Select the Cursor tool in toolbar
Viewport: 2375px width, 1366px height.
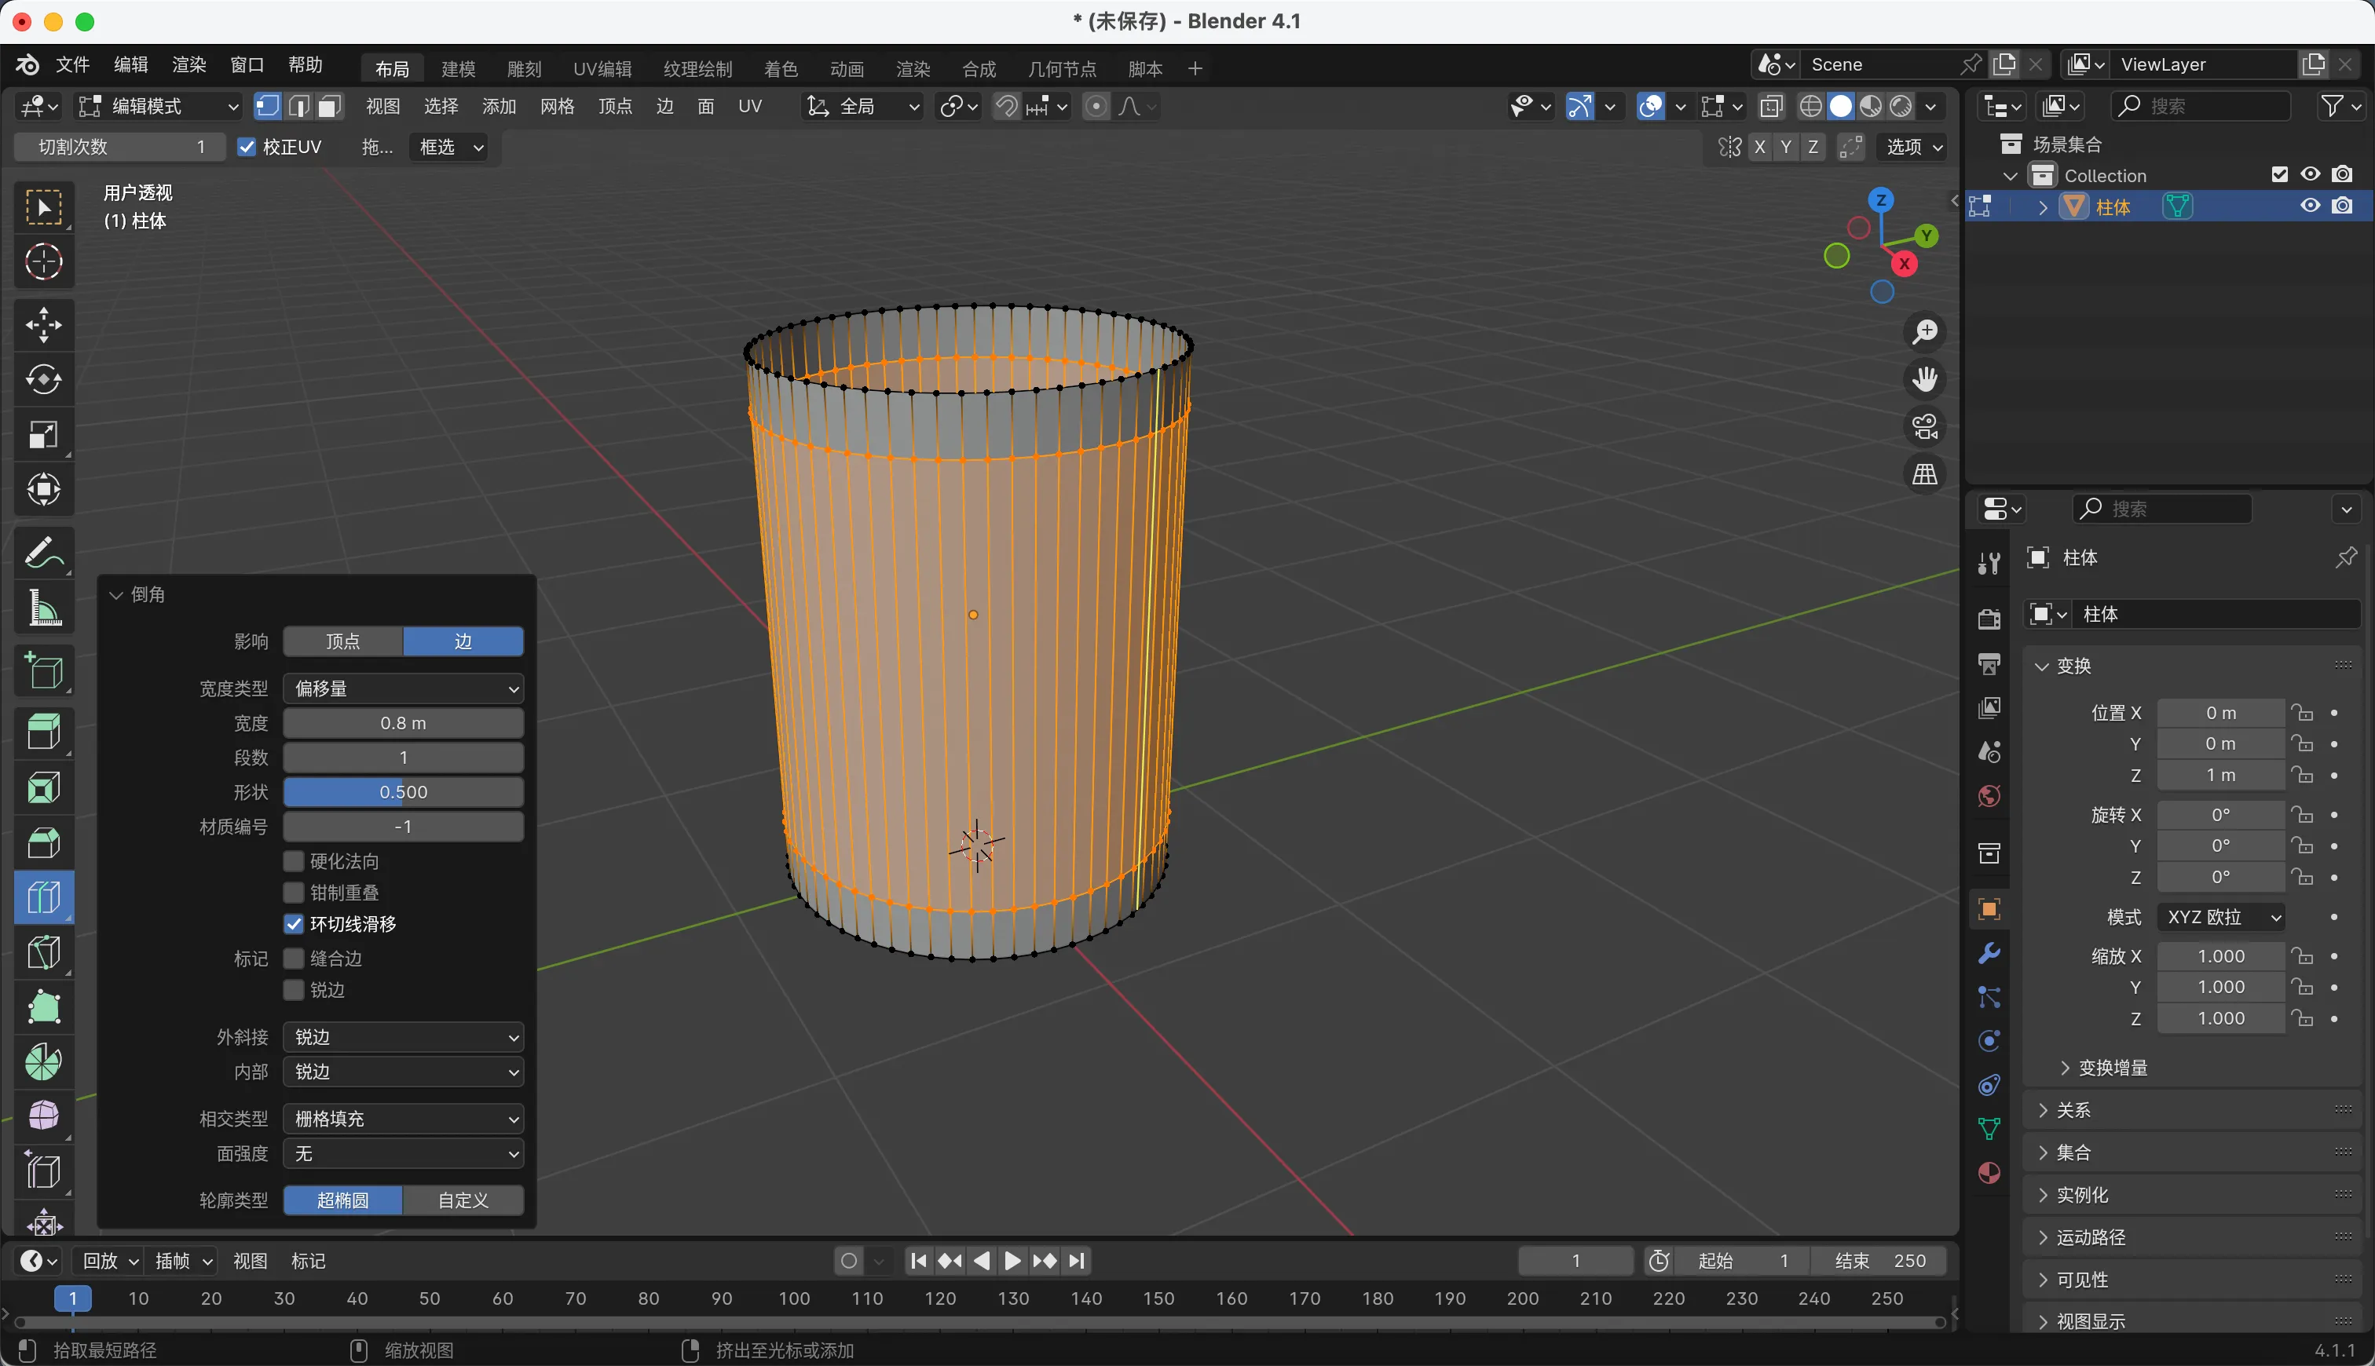[x=43, y=261]
